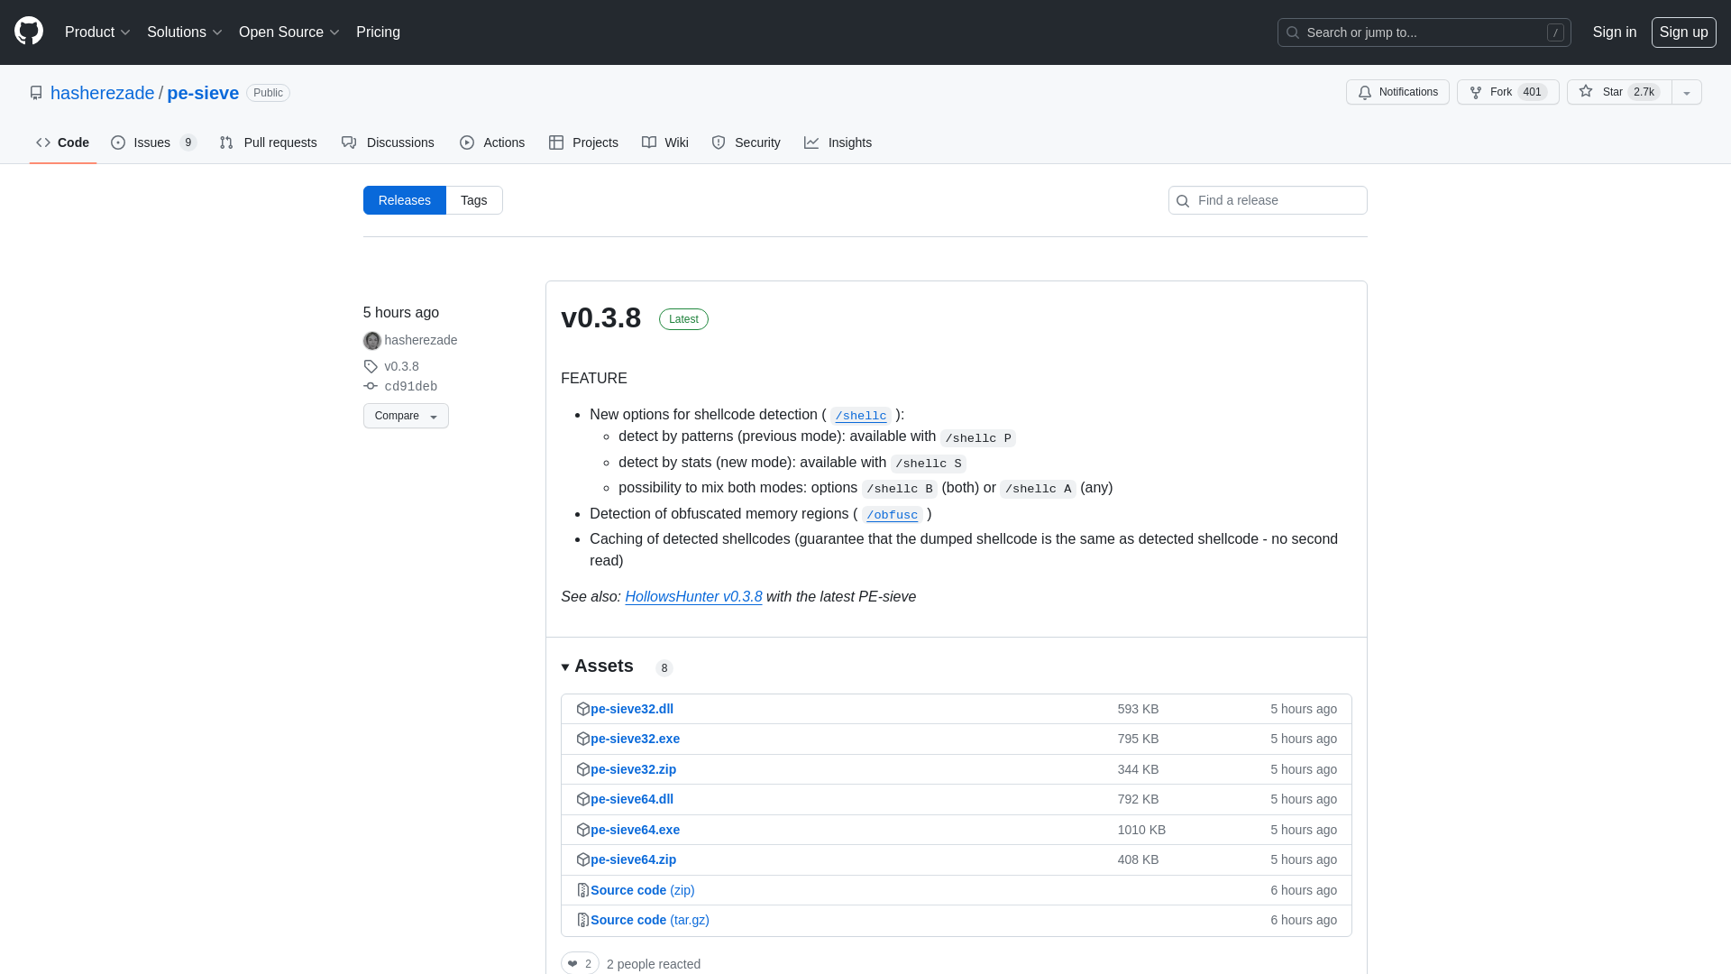Image resolution: width=1731 pixels, height=974 pixels.
Task: Open commit cd91deb
Action: (411, 386)
